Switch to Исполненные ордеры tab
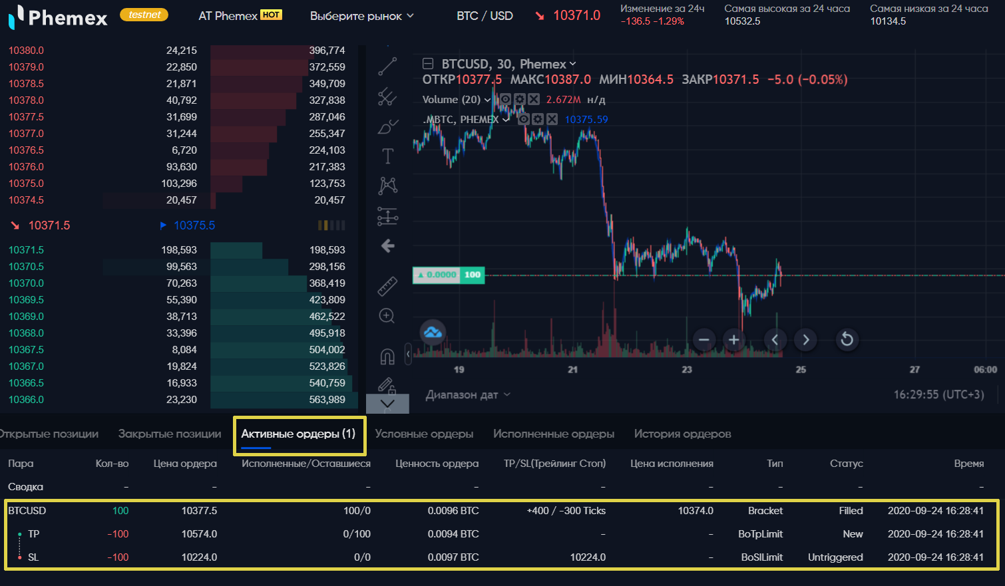The width and height of the screenshot is (1005, 586). 554,434
